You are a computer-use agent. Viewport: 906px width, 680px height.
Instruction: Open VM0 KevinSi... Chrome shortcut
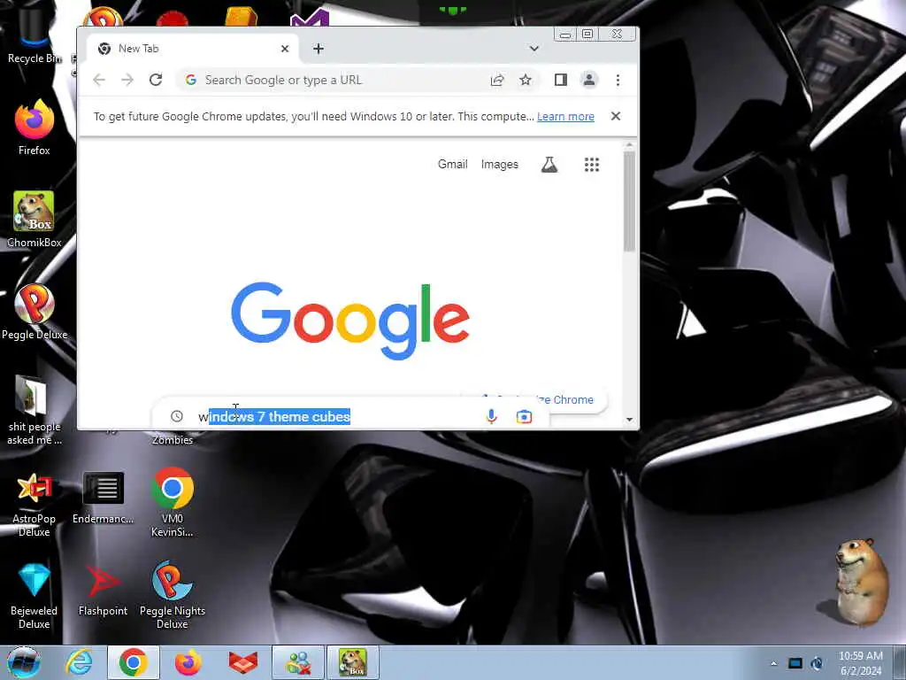[x=173, y=502]
